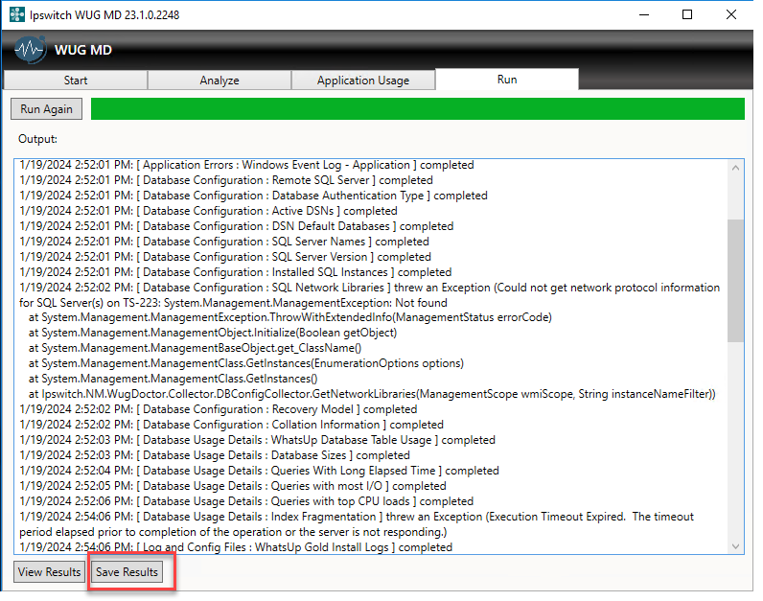Click the Ipswitch app icon in title bar
The width and height of the screenshot is (763, 601).
coord(17,15)
